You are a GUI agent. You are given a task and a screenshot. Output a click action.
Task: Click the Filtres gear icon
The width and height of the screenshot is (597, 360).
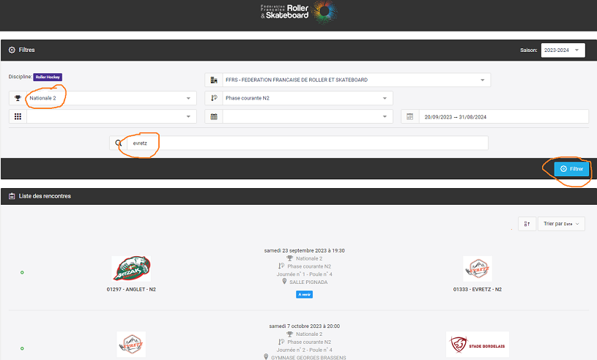point(12,50)
